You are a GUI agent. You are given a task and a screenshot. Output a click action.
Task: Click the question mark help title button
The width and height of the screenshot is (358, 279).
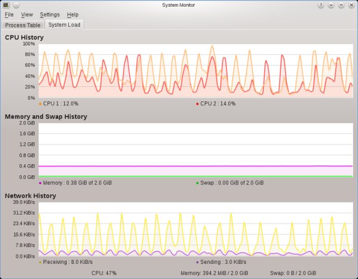321,5
